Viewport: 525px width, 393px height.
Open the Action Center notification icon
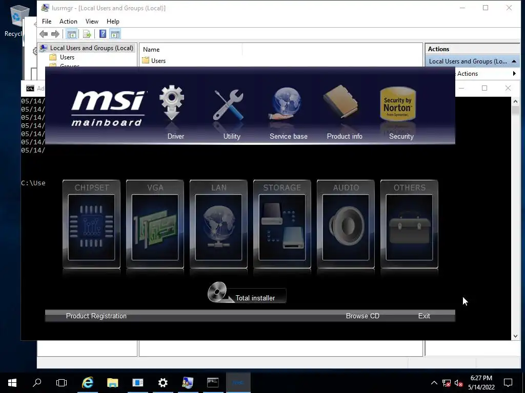tap(508, 383)
